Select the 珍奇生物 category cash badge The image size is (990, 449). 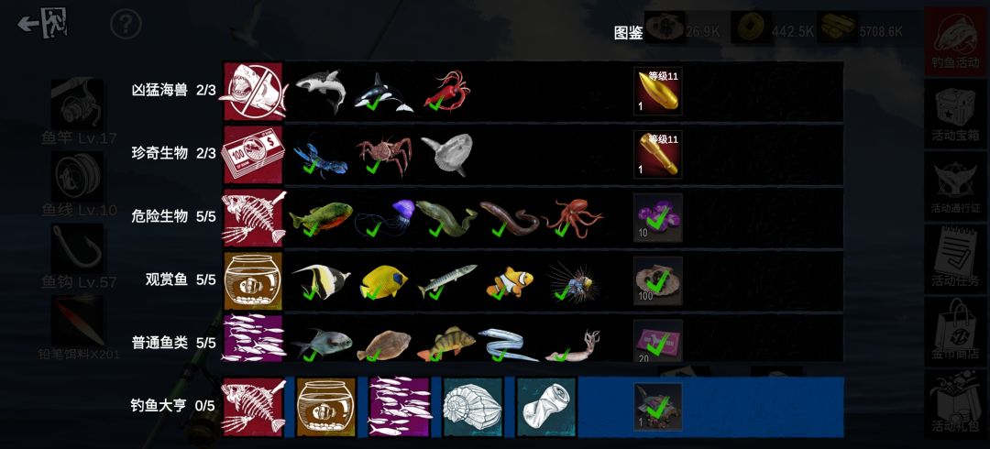[255, 154]
